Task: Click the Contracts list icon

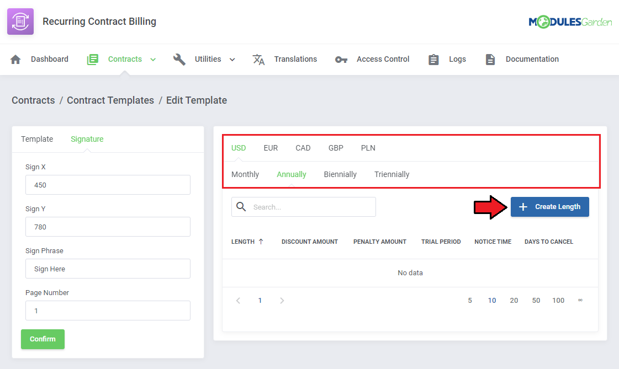Action: [92, 60]
